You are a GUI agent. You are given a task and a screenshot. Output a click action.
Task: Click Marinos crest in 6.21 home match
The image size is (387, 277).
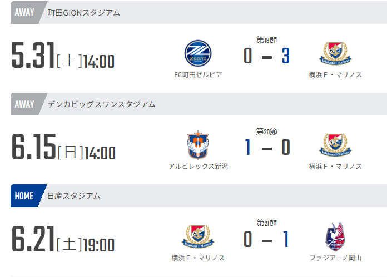(x=198, y=237)
